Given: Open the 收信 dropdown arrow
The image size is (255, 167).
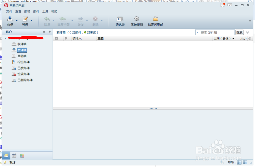Looking at the screenshot, I should tap(17, 21).
